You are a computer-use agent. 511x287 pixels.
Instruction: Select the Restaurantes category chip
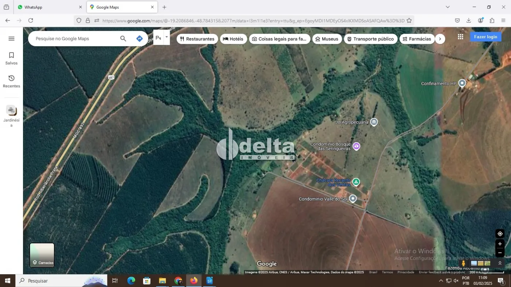click(197, 39)
